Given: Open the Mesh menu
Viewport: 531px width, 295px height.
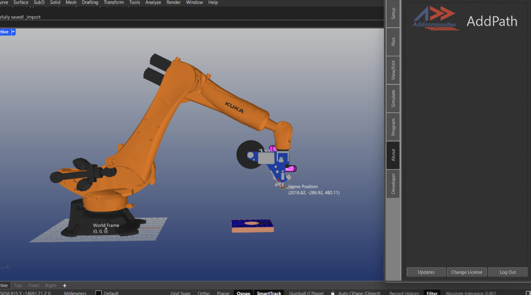Looking at the screenshot, I should 71,3.
